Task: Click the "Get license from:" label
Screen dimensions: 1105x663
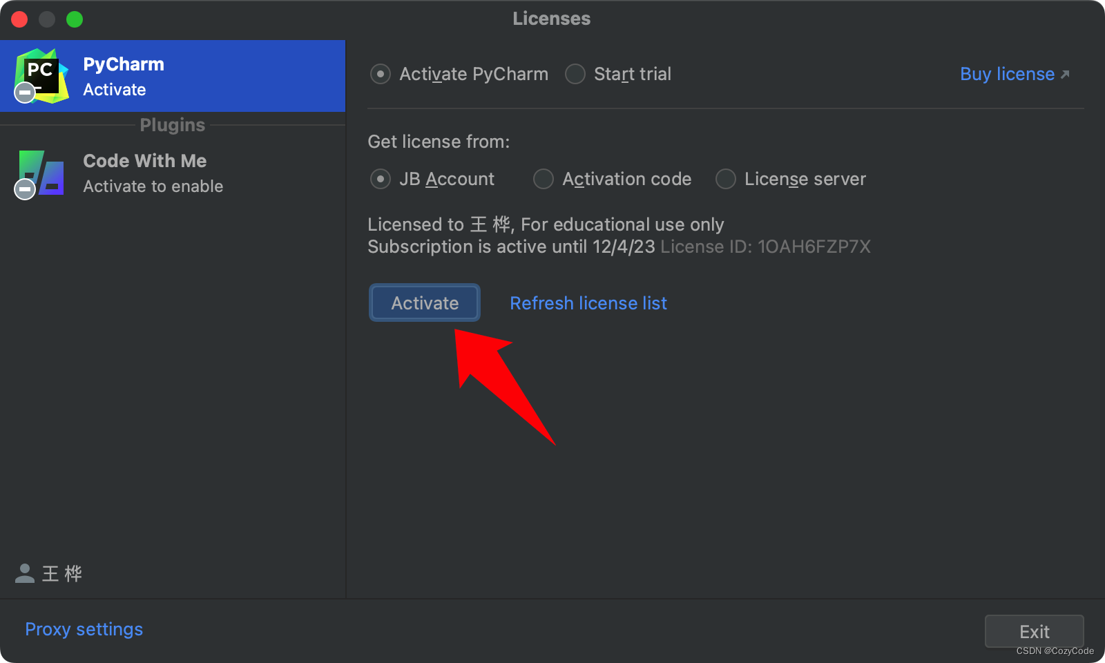Action: pos(439,142)
